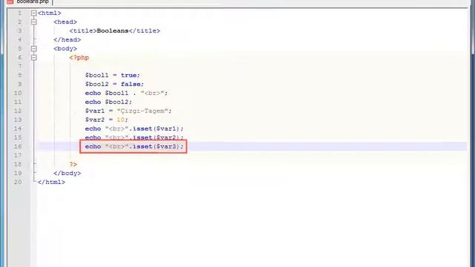Click the <?php opening tag
The image size is (475, 267).
click(x=79, y=58)
